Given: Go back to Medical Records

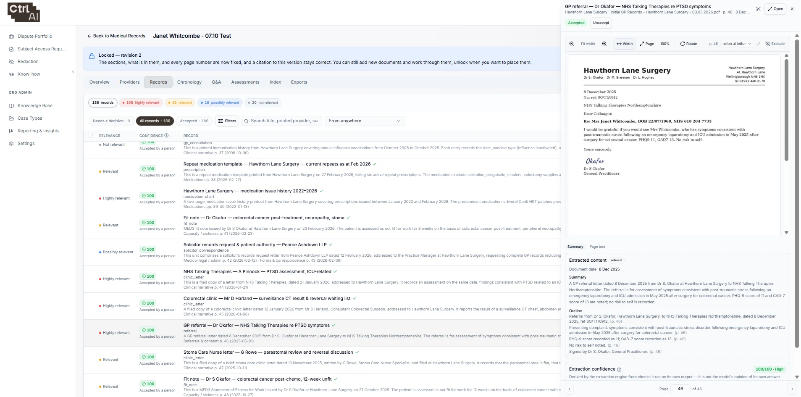Looking at the screenshot, I should click(116, 36).
